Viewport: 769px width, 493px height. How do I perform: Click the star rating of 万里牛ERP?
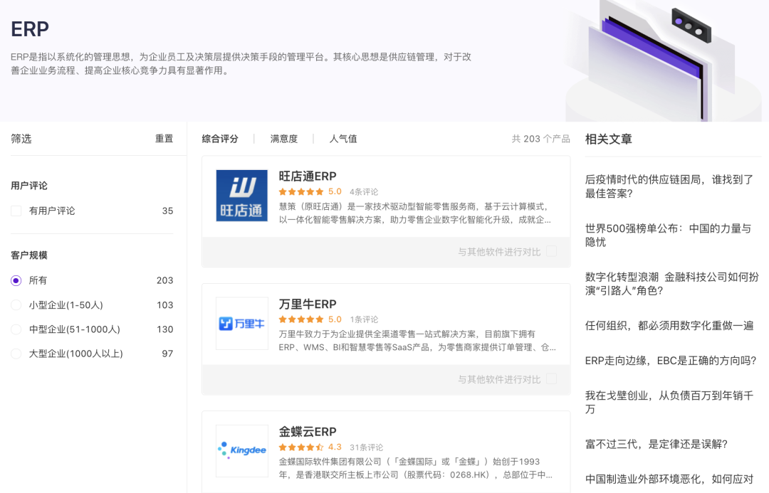(x=301, y=319)
